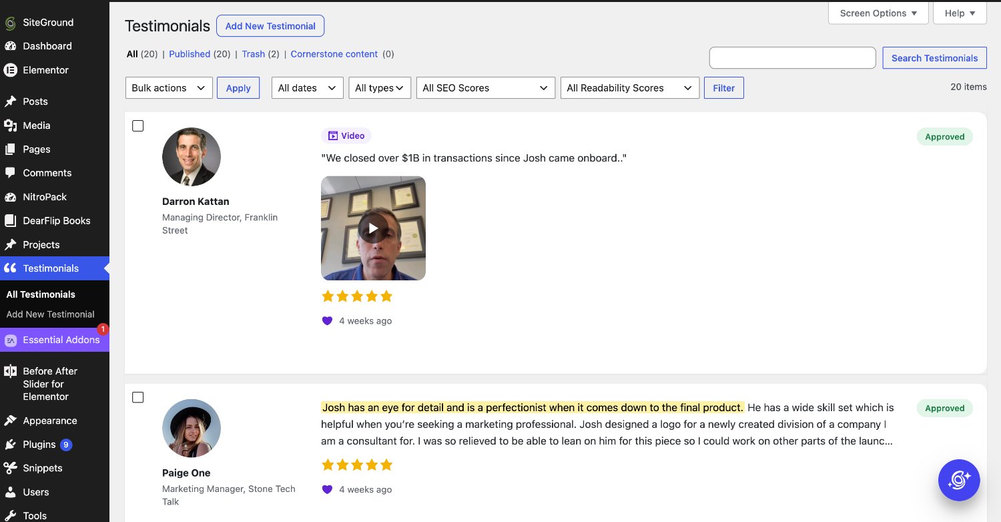Image resolution: width=1001 pixels, height=522 pixels.
Task: Open the Dashboard gauge icon
Action: pyautogui.click(x=10, y=46)
